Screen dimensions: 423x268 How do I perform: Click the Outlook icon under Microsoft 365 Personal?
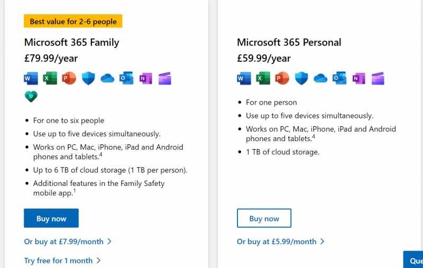coord(339,78)
